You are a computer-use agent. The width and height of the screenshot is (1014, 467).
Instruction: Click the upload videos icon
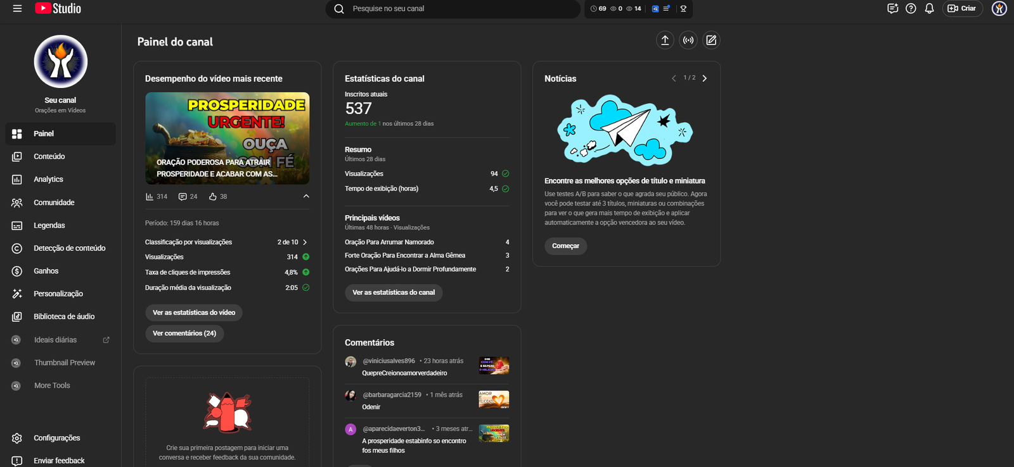665,40
